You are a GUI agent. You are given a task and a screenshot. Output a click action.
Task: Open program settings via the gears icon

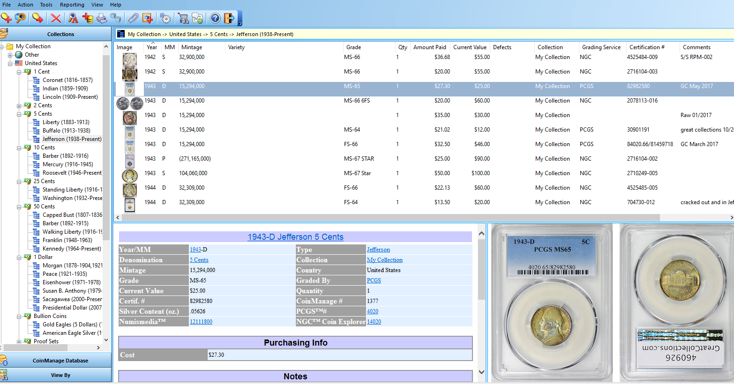(x=165, y=18)
